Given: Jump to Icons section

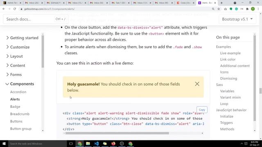Looking at the screenshot, I should pyautogui.click(x=224, y=72).
